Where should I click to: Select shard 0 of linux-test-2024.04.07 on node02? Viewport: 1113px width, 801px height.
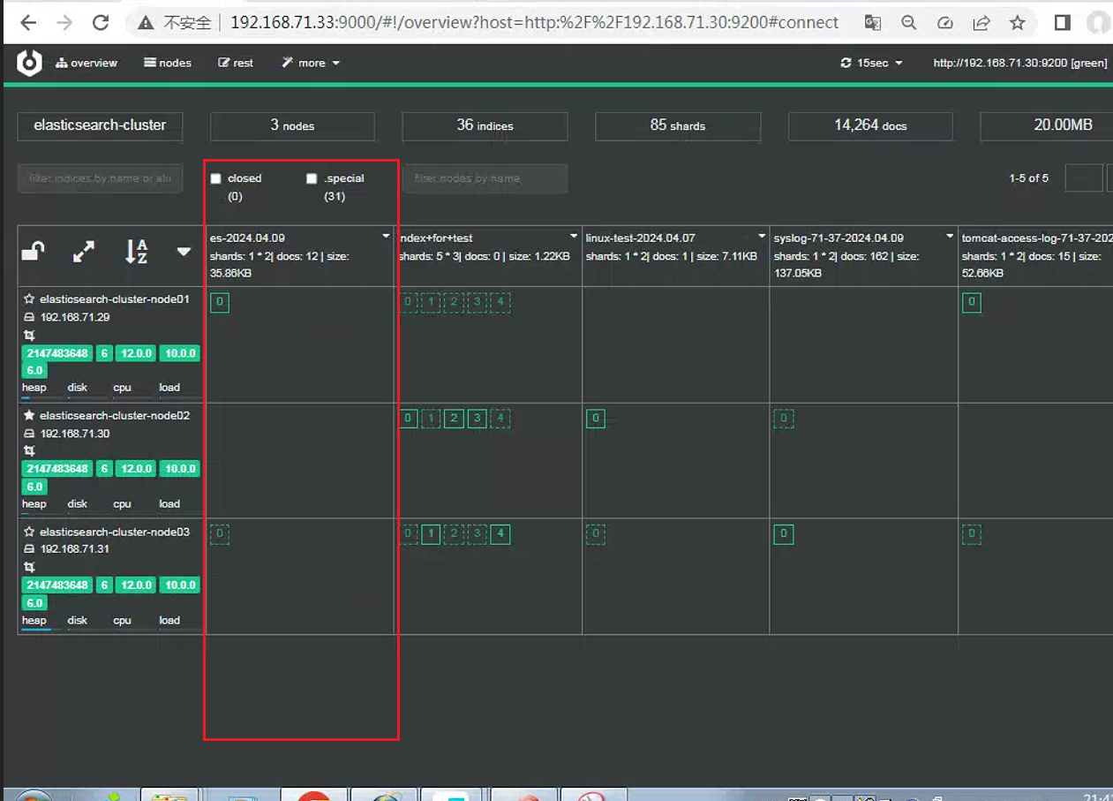pyautogui.click(x=596, y=419)
